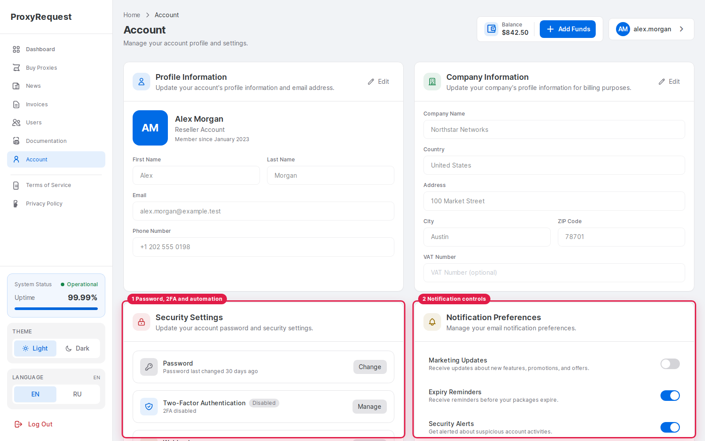Disable the Expiry Reminders toggle
The image size is (705, 441).
tap(670, 396)
